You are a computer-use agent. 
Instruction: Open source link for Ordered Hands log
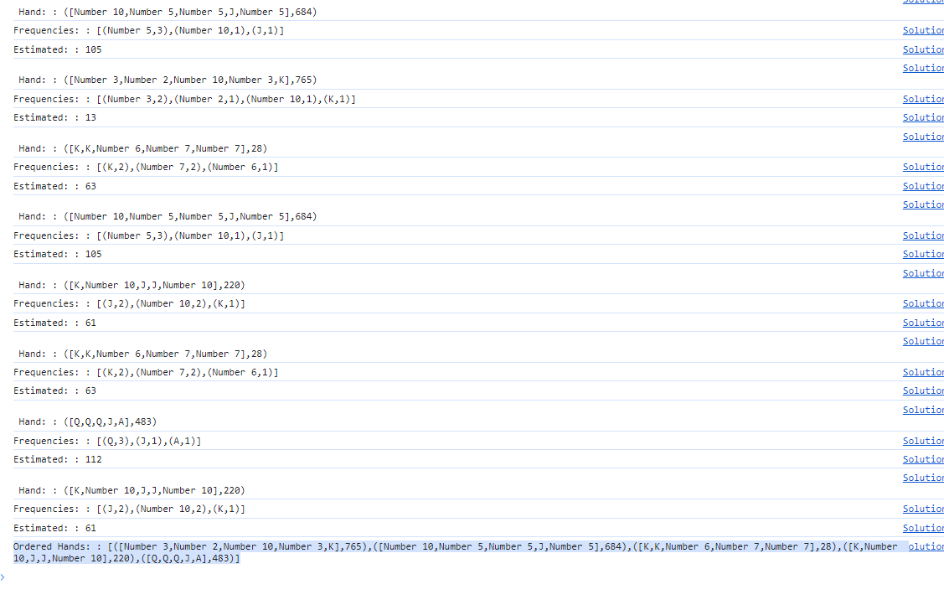point(926,546)
